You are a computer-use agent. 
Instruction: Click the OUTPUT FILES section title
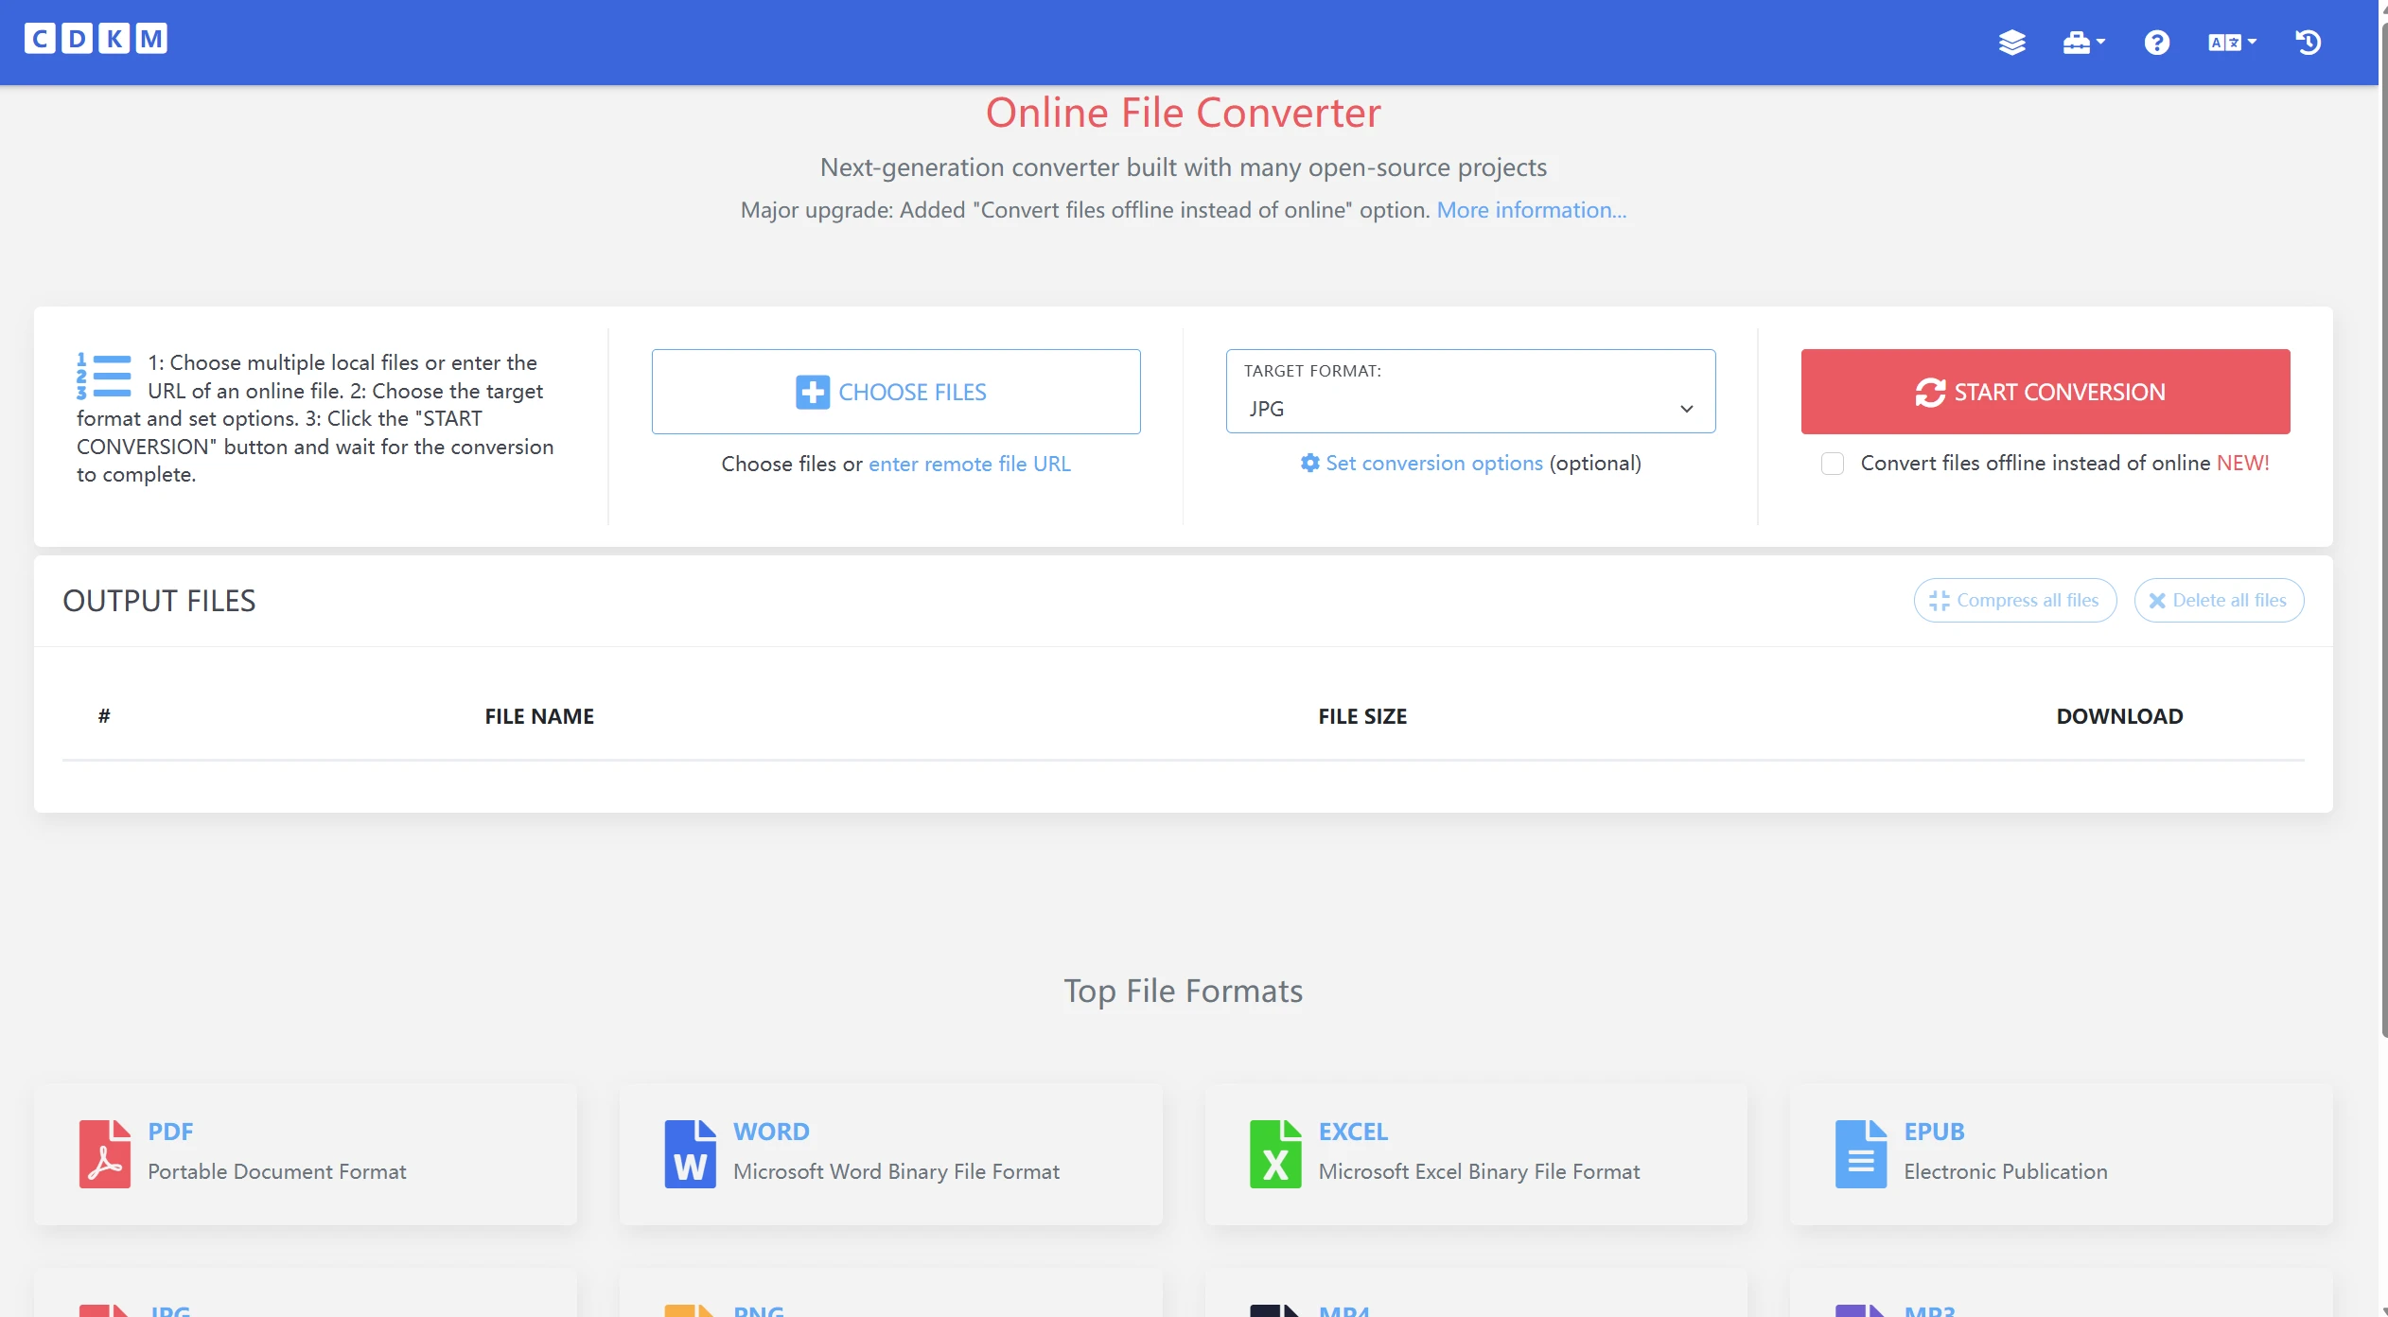(x=159, y=601)
